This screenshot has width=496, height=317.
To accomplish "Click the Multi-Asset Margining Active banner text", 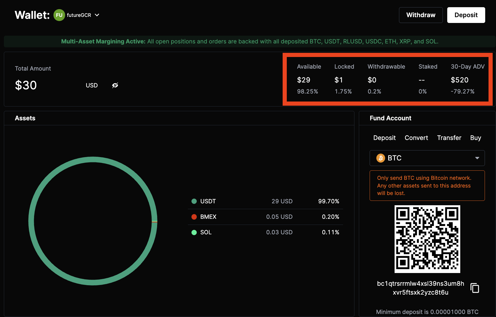I will tap(250, 41).
